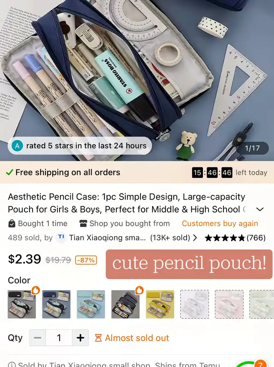Open seller page via 13K+ sold arrow
This screenshot has height=367, width=274.
pyautogui.click(x=195, y=238)
